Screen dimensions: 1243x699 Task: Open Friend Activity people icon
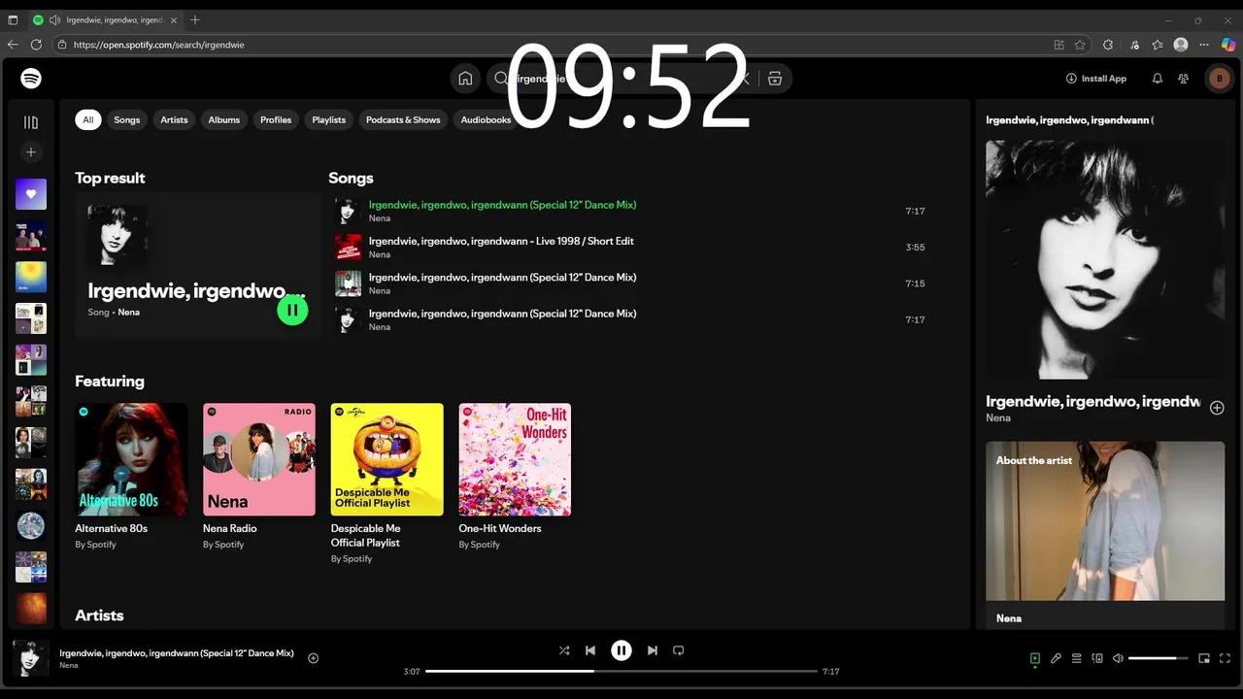1183,79
